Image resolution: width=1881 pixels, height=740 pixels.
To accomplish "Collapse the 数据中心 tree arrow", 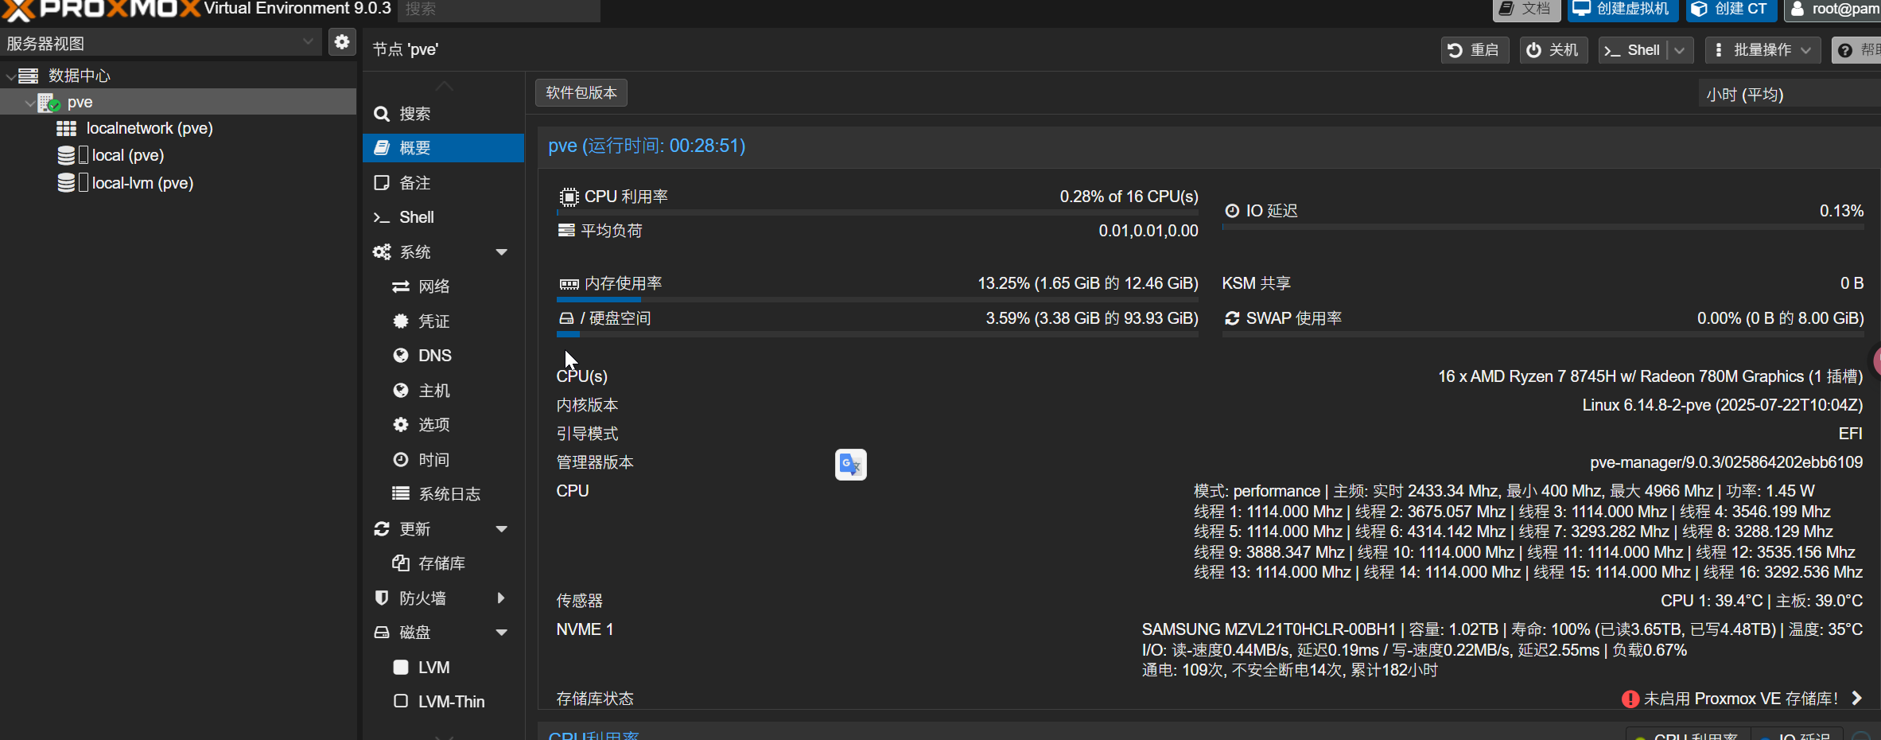I will [x=10, y=76].
